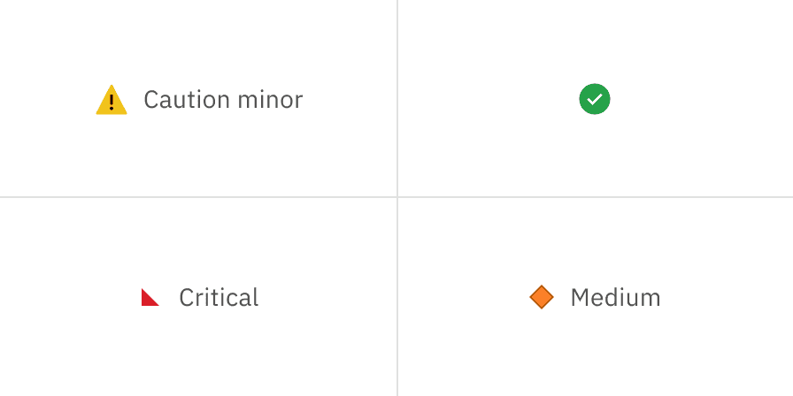Select the word "Caution" in the label

pos(181,100)
